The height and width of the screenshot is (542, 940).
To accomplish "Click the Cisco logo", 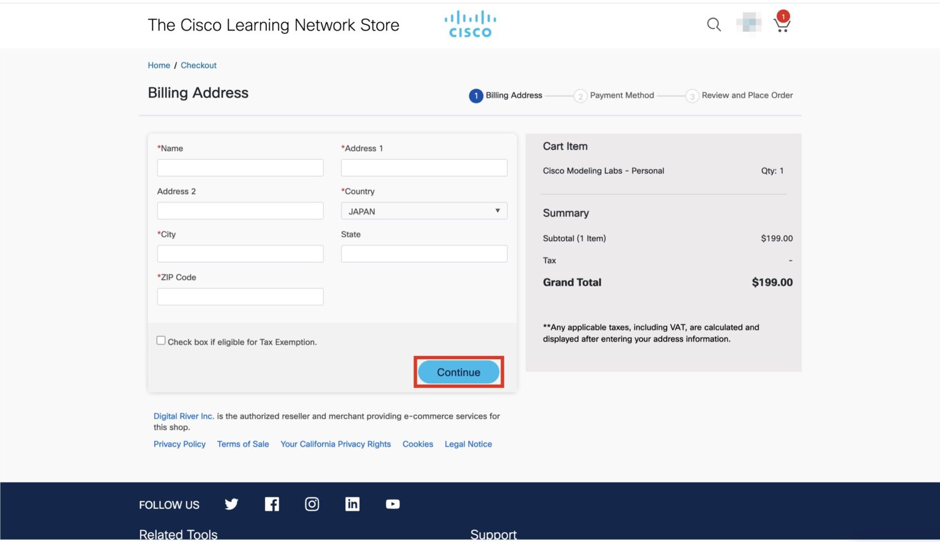I will pyautogui.click(x=470, y=24).
